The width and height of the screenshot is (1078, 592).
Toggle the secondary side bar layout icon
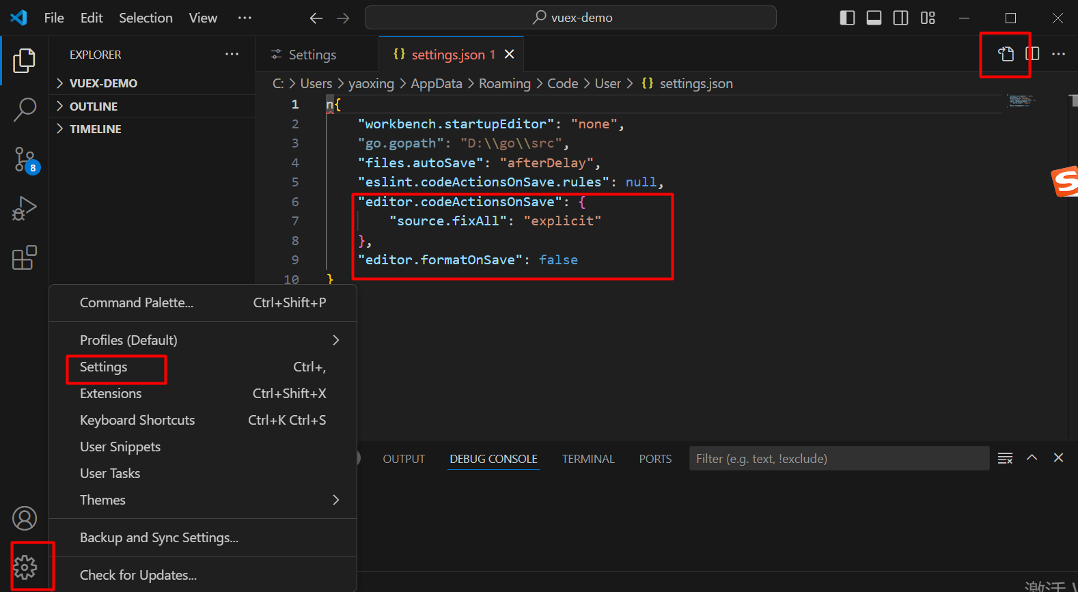(901, 18)
